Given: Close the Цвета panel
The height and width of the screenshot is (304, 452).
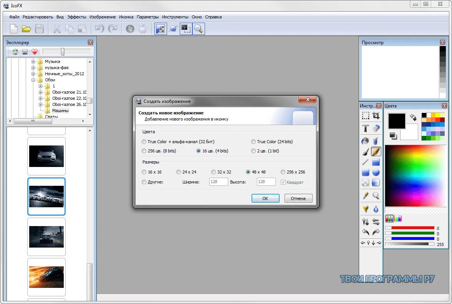Looking at the screenshot, I should point(444,106).
